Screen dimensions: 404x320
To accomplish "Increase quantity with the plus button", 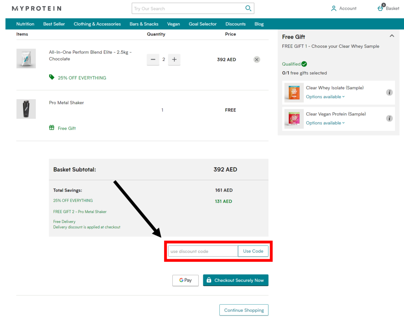I will tap(174, 59).
